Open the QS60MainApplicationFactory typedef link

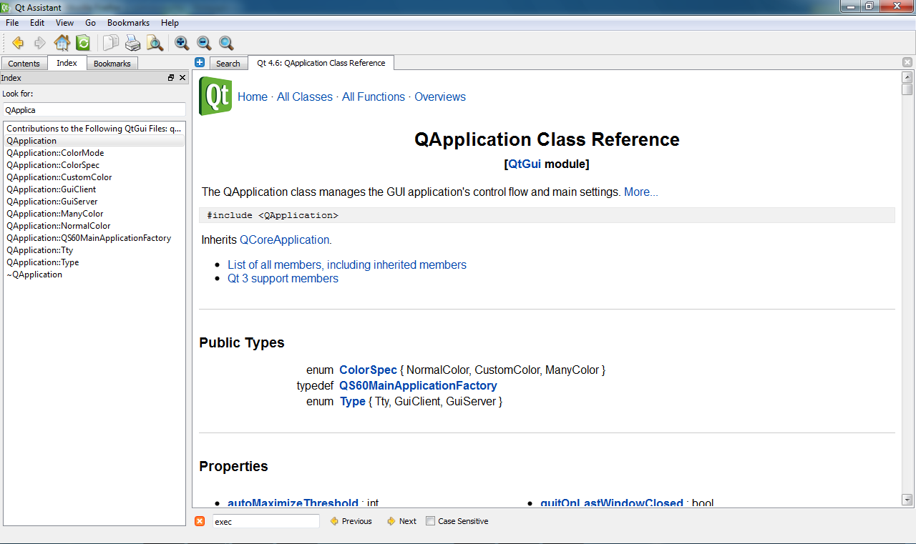tap(418, 385)
